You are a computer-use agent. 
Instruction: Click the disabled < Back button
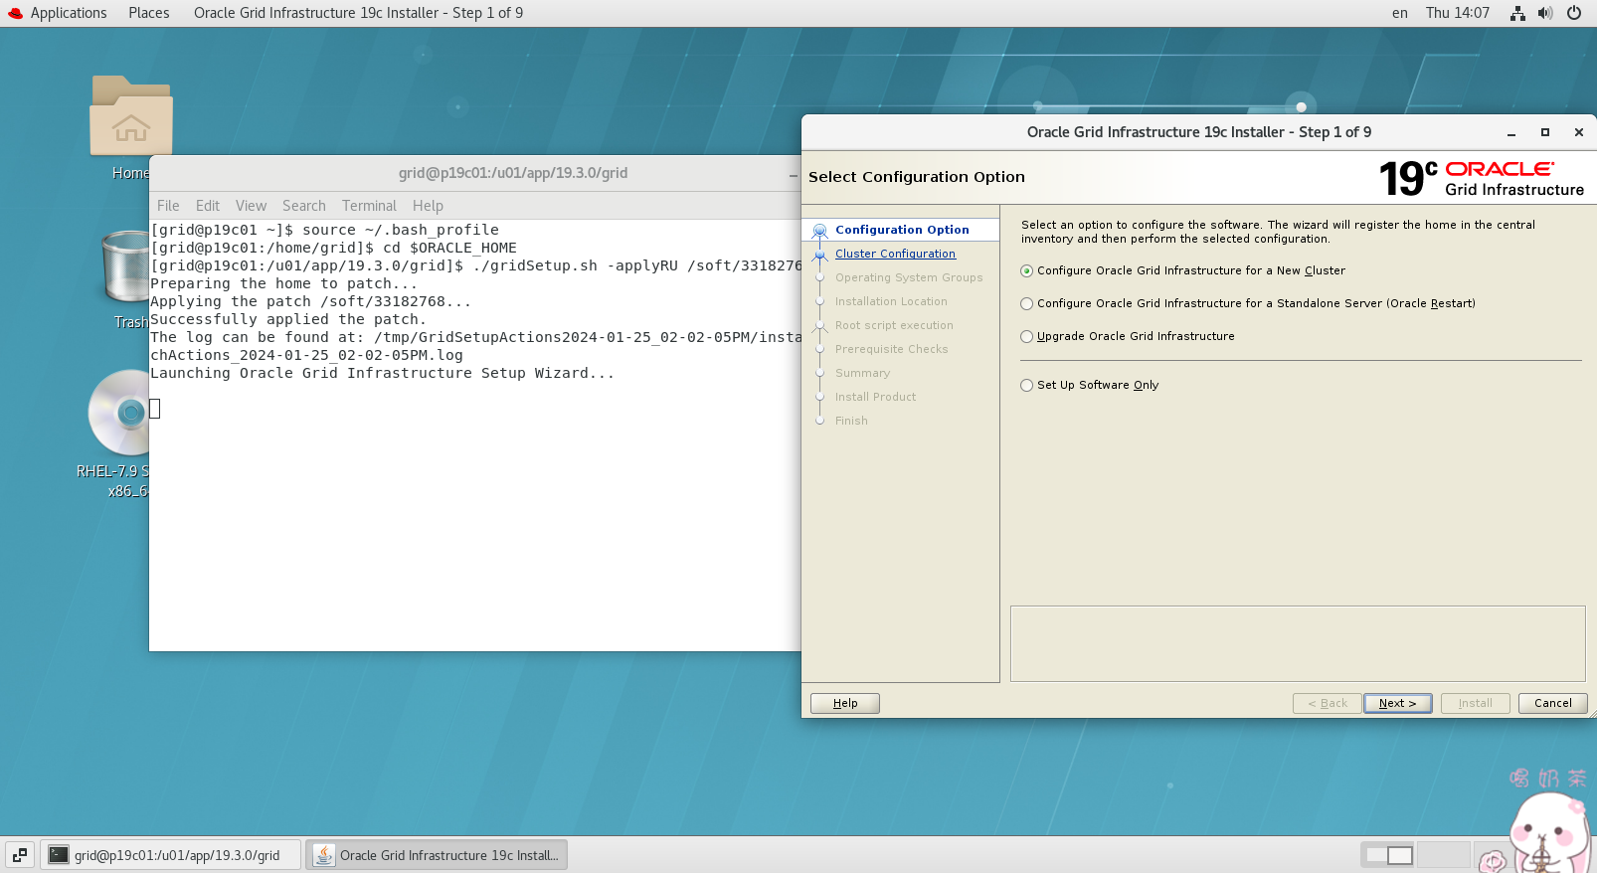point(1328,703)
